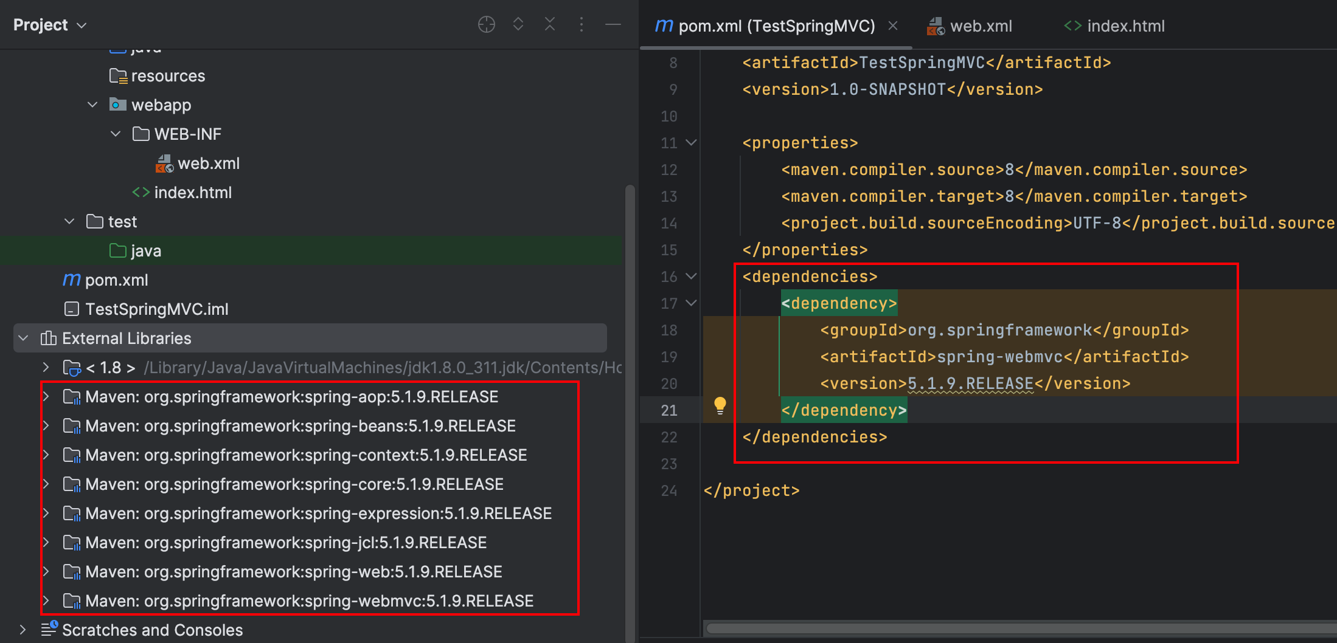The width and height of the screenshot is (1337, 643).
Task: Click the editor horizontal scrollbar
Action: [1021, 628]
